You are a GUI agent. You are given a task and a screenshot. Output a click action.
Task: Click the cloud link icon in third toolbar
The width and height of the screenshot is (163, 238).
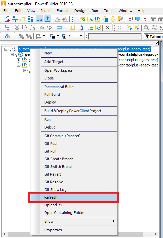(7, 36)
